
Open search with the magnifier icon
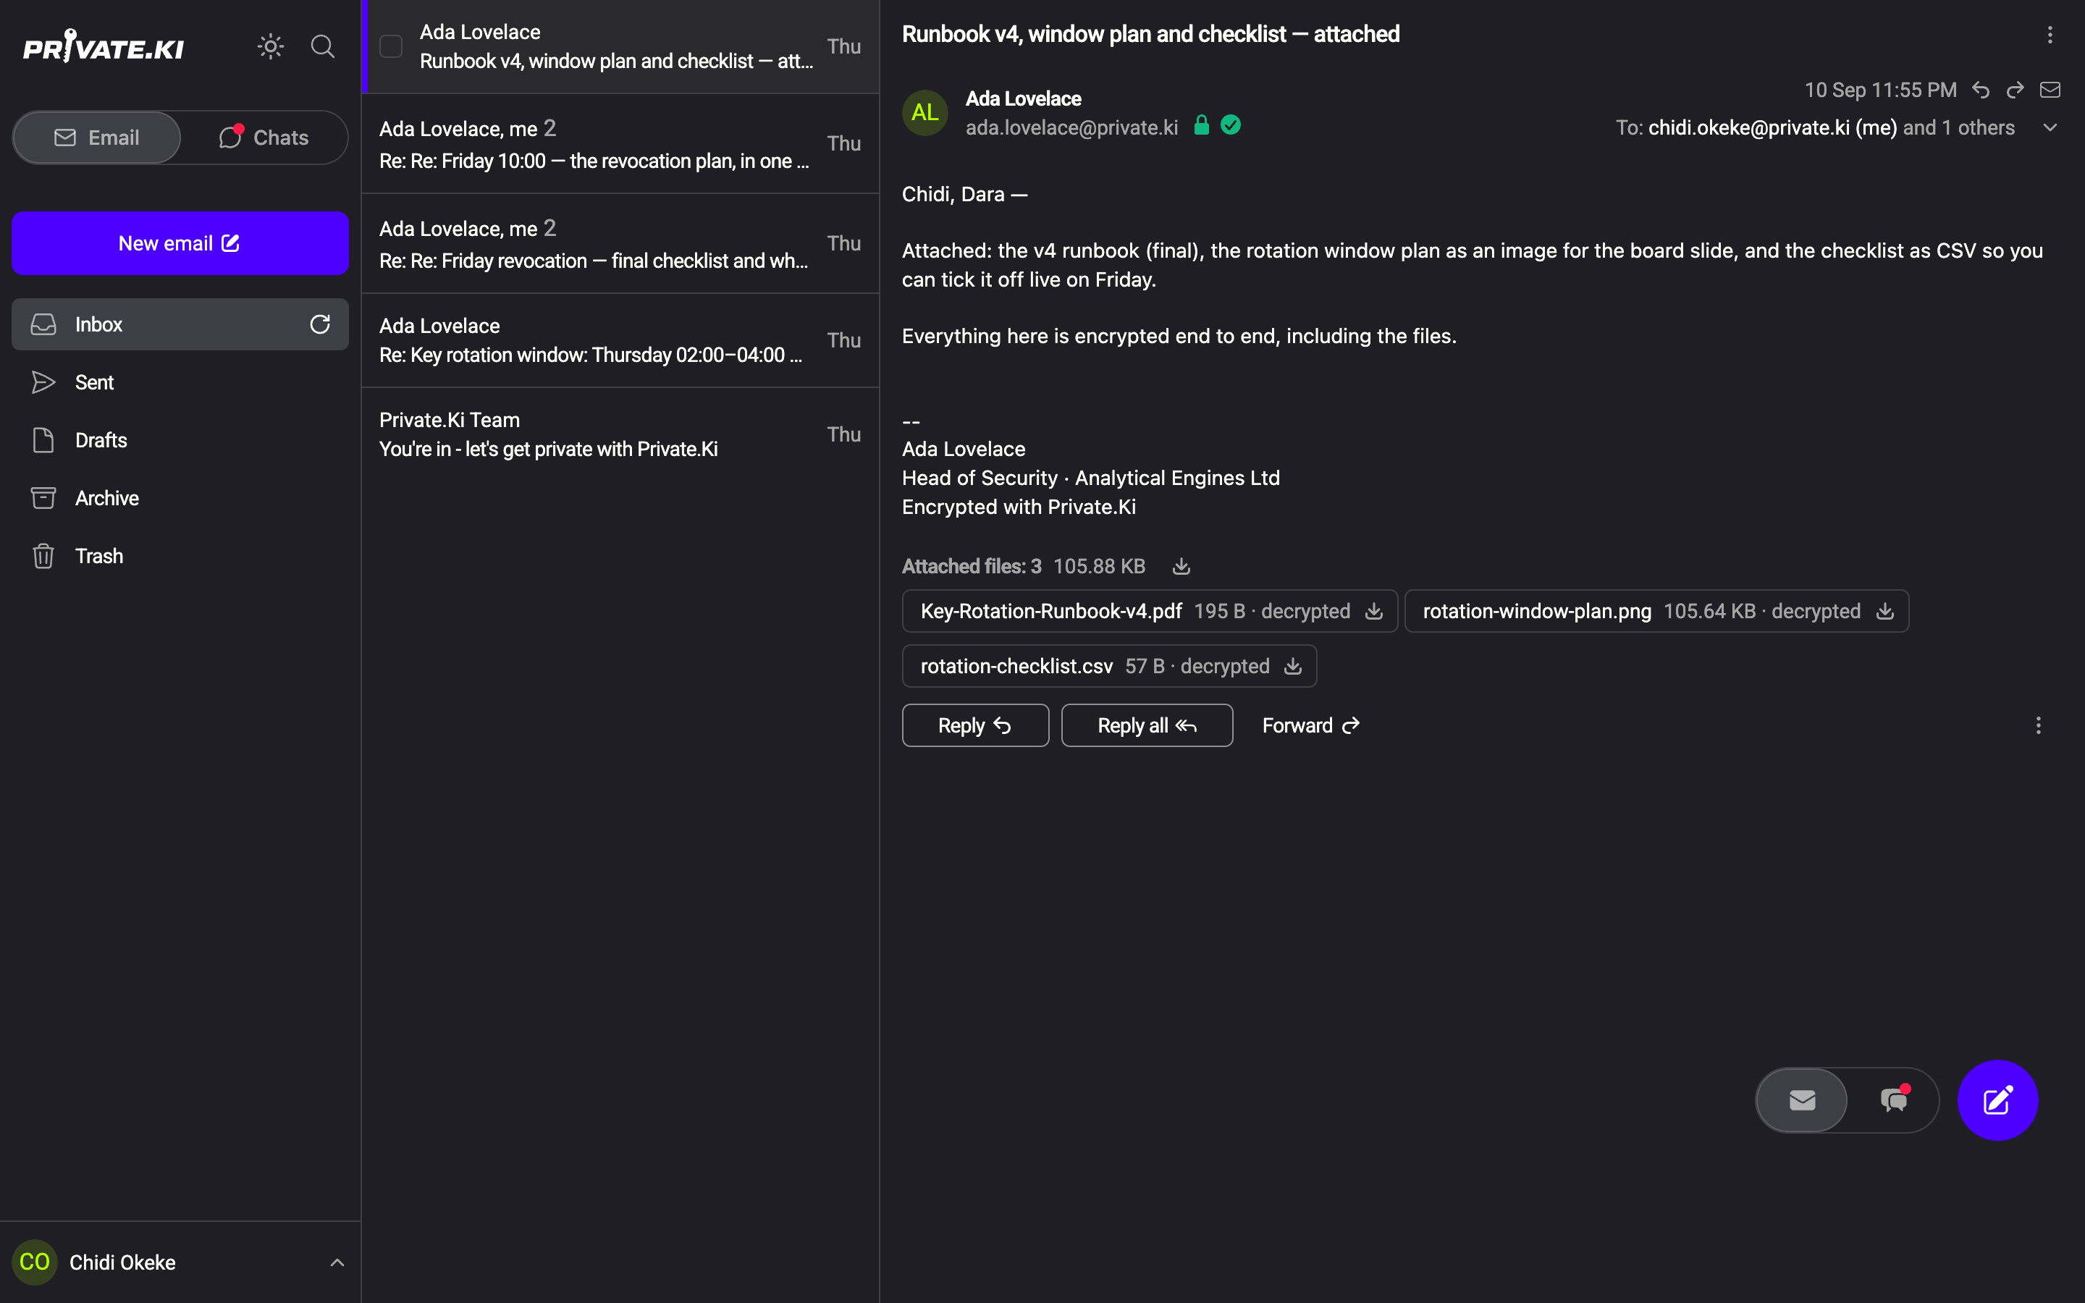[x=322, y=46]
